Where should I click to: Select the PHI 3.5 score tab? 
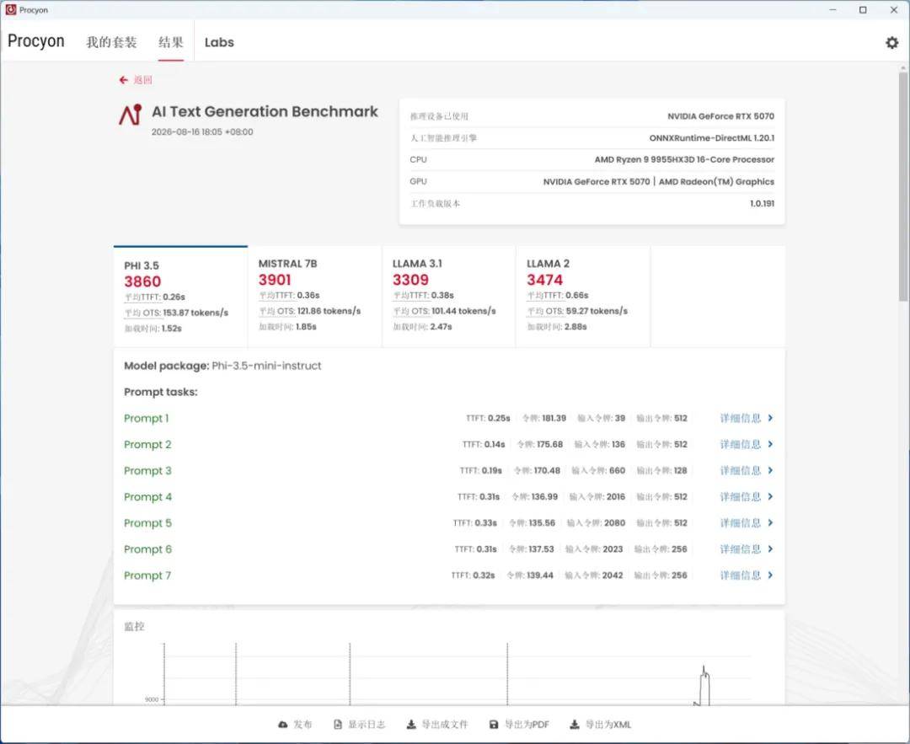coord(180,297)
